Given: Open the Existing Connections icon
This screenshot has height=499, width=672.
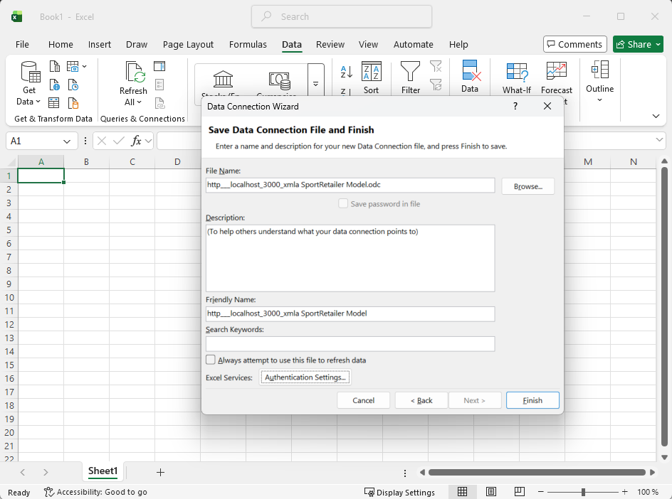Looking at the screenshot, I should click(73, 102).
